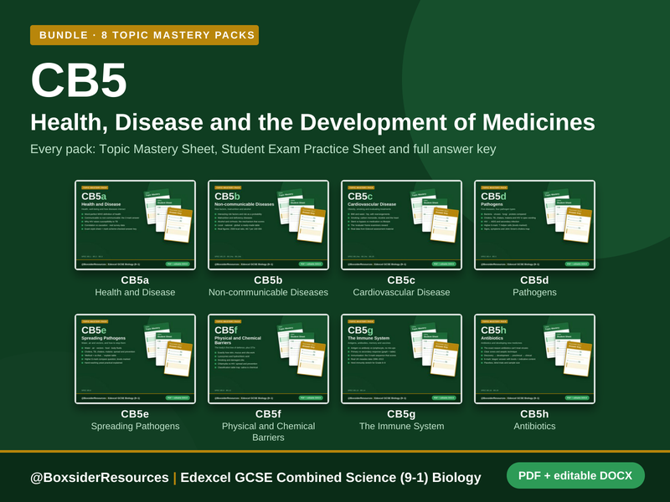Click the 'The Immune System' caption
Viewport: 670px width, 502px height.
pyautogui.click(x=402, y=427)
